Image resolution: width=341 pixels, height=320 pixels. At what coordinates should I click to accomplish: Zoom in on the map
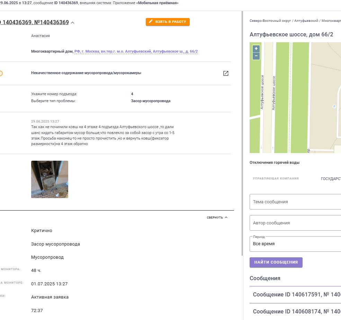(256, 49)
